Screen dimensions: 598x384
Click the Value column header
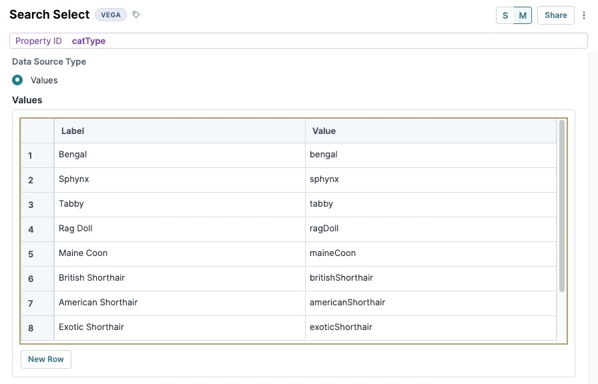point(430,131)
